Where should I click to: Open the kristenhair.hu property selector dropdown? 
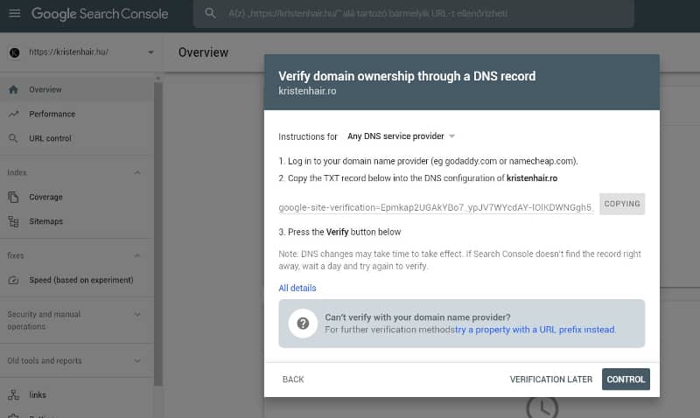click(150, 52)
